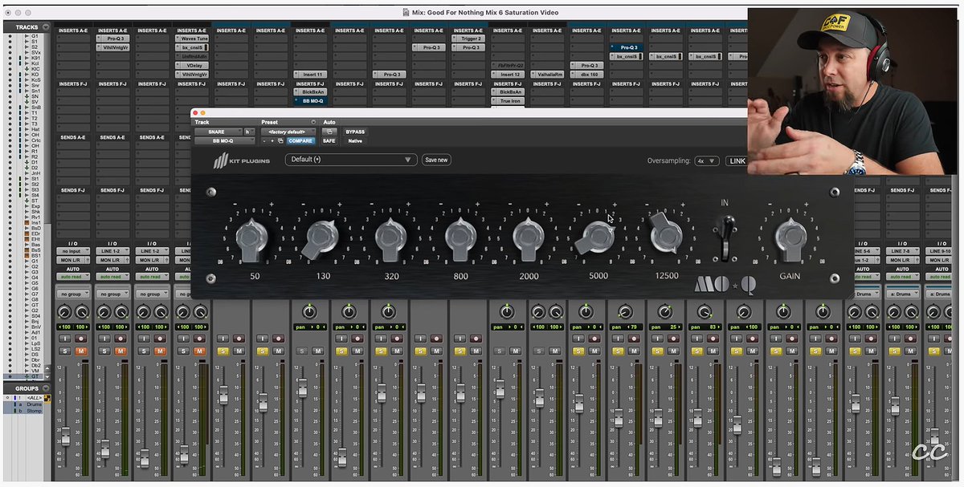Flip the IN toggle switch
964x487 pixels.
[725, 237]
